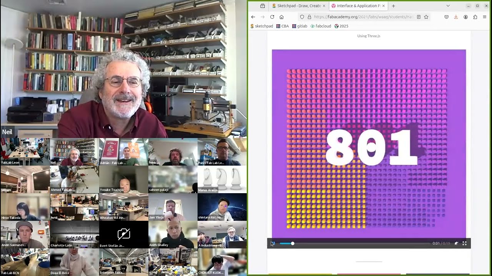
Task: Select the Charlotte Latin tile
Action: (74, 235)
